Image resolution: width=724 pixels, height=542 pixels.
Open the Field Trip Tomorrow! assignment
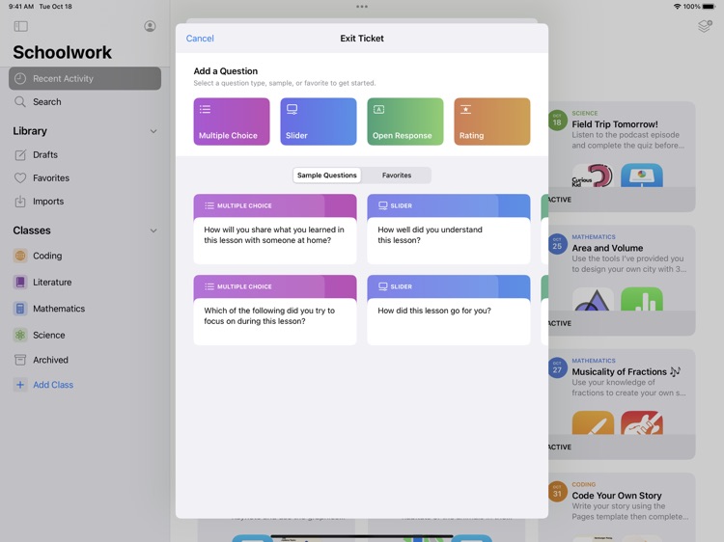click(622, 157)
